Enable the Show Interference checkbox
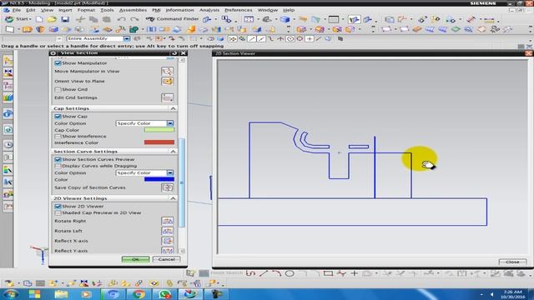534x300 pixels. point(58,137)
